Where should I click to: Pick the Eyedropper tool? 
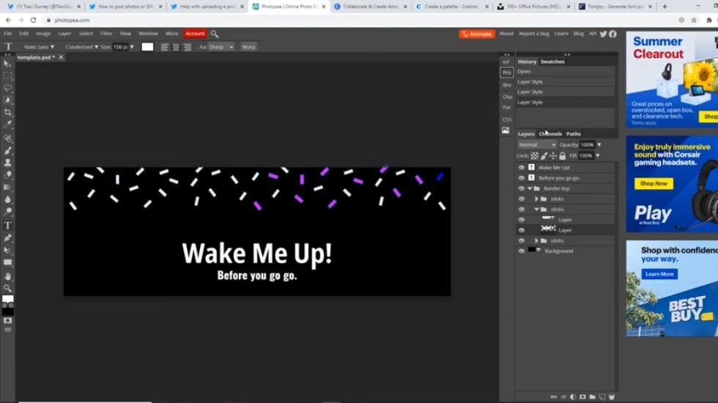tap(8, 125)
